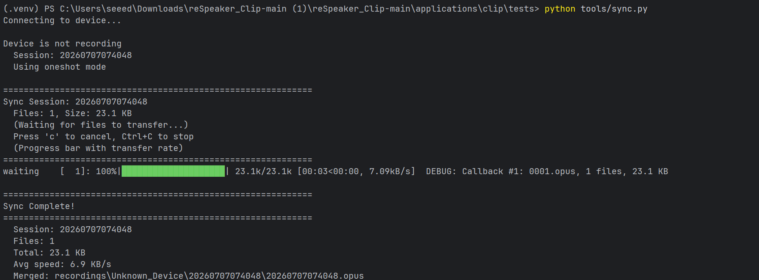Screen dimensions: 759x280
Task: Click the 'Sync Complete!' message
Action: [x=39, y=206]
